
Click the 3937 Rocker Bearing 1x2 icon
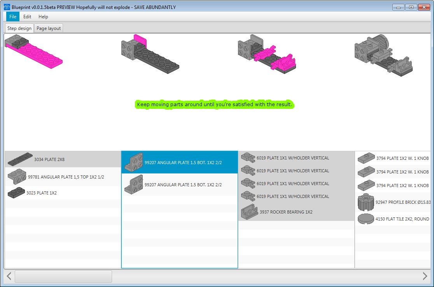click(x=249, y=212)
